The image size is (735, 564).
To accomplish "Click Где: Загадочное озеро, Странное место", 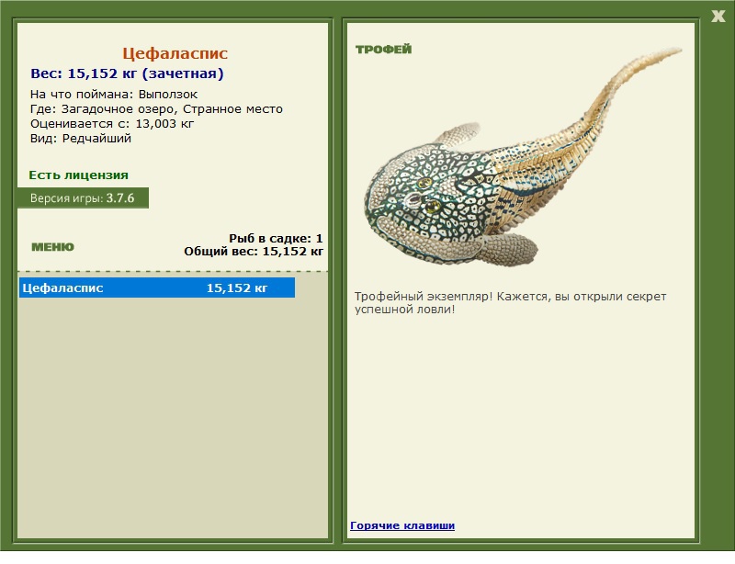I will click(156, 109).
